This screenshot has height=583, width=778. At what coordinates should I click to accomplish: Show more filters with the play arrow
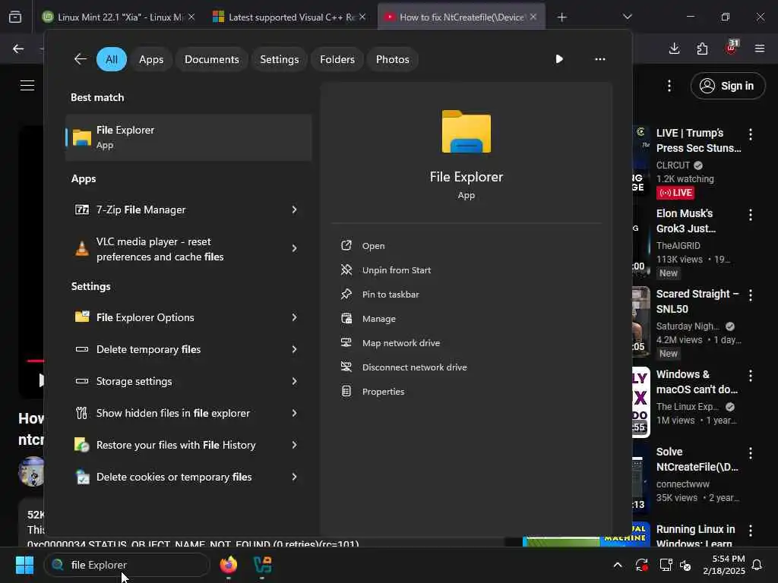point(559,59)
